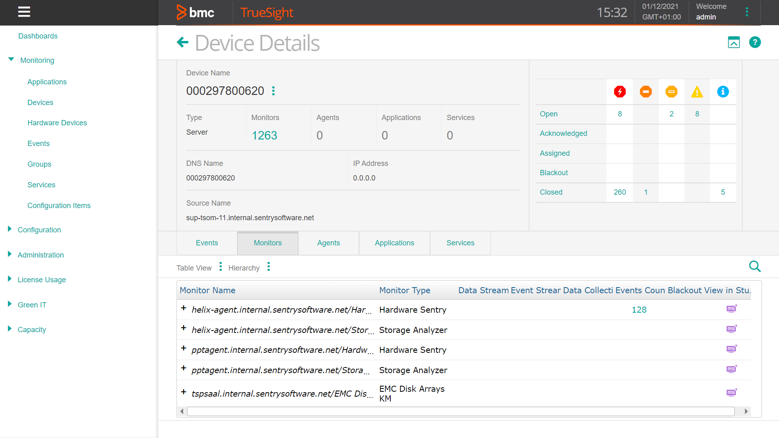
Task: Click the blue info severity icon
Action: pos(723,92)
